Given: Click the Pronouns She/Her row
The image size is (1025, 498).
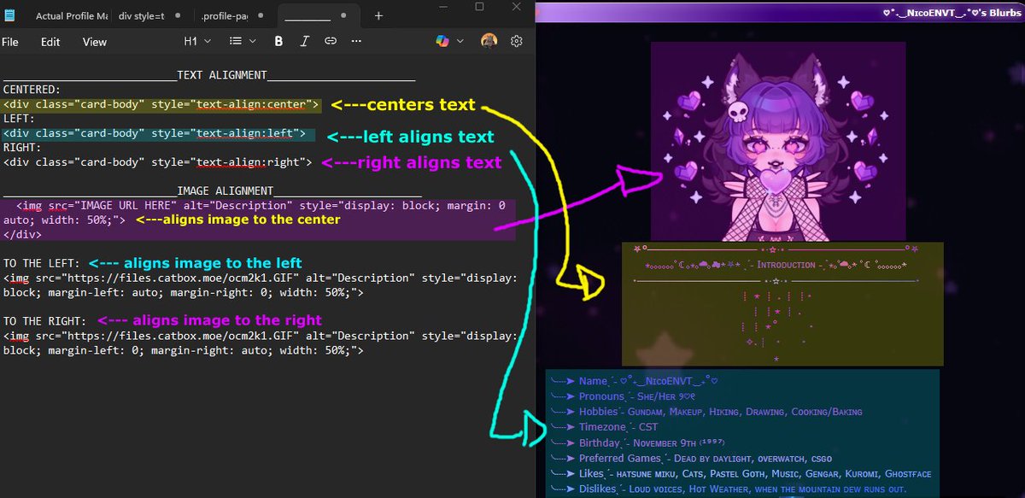Looking at the screenshot, I should pos(624,396).
